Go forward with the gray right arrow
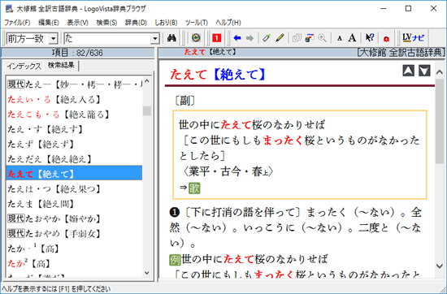The height and width of the screenshot is (294, 447). (250, 38)
